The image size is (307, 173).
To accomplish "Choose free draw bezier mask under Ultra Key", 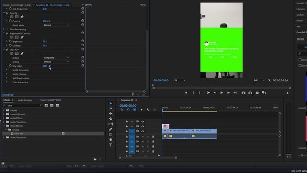I will (x=22, y=53).
